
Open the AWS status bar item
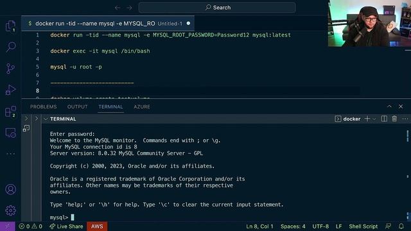(97, 227)
